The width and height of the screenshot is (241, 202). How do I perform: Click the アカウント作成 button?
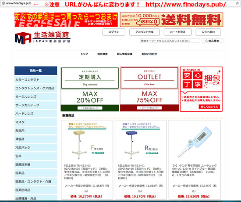click(145, 32)
